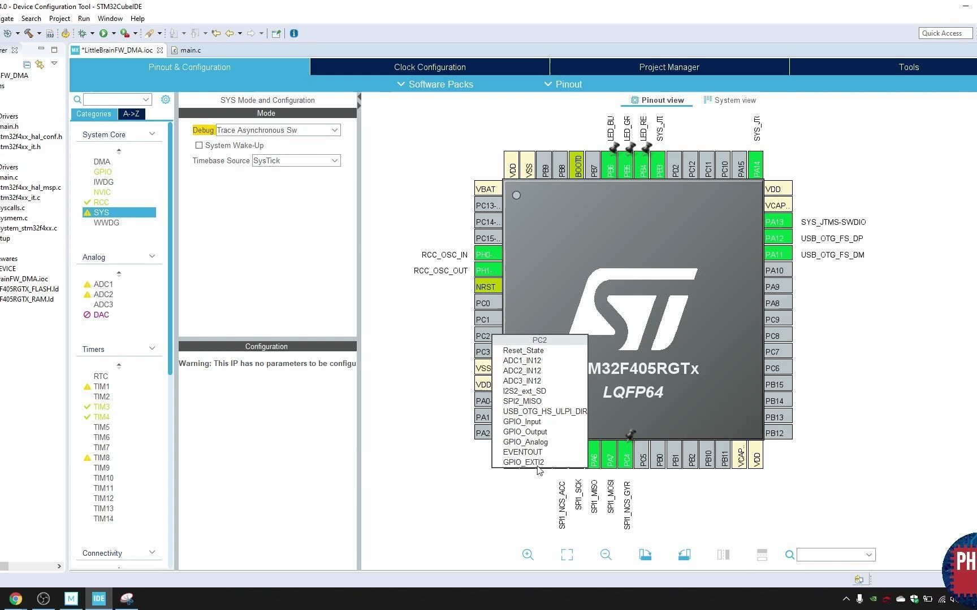The width and height of the screenshot is (977, 610).
Task: Open the Debug mode dropdown
Action: 335,130
